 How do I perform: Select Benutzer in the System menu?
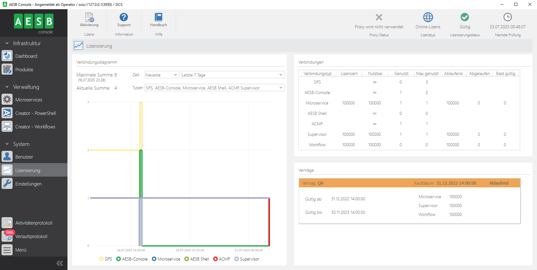[x=24, y=157]
